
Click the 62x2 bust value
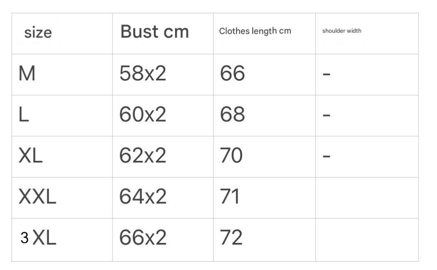143,156
